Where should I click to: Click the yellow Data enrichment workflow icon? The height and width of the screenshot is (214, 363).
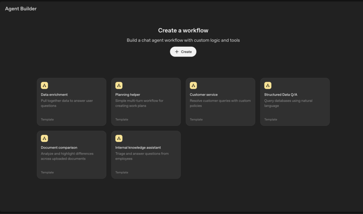click(44, 85)
